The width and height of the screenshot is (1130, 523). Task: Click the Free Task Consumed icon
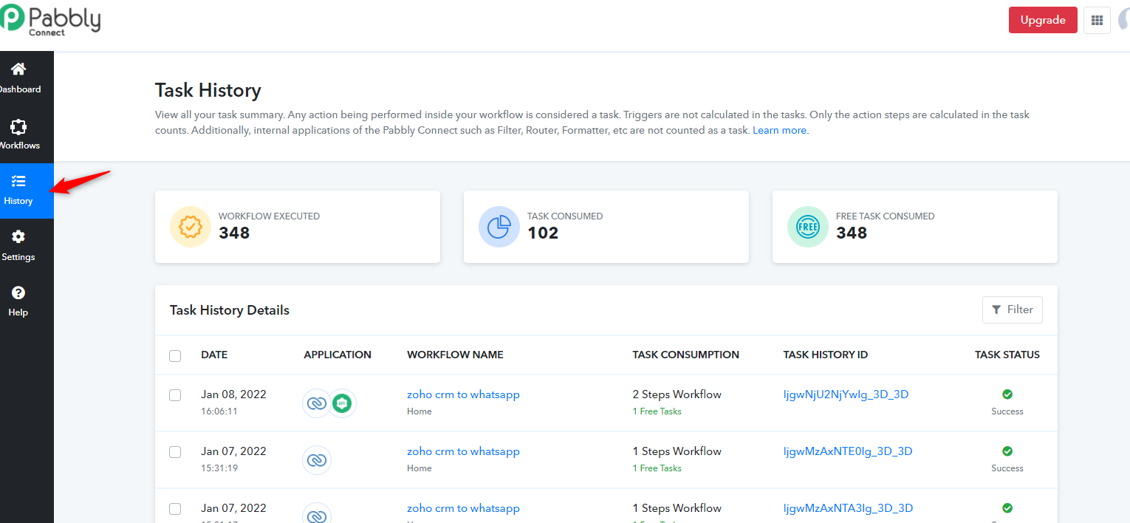tap(808, 227)
